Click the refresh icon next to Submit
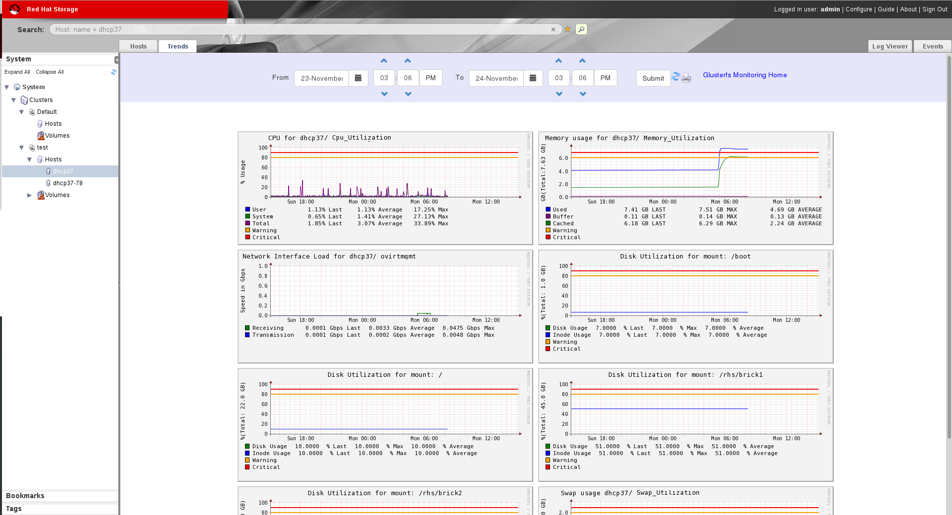The height and width of the screenshot is (515, 952). (676, 76)
